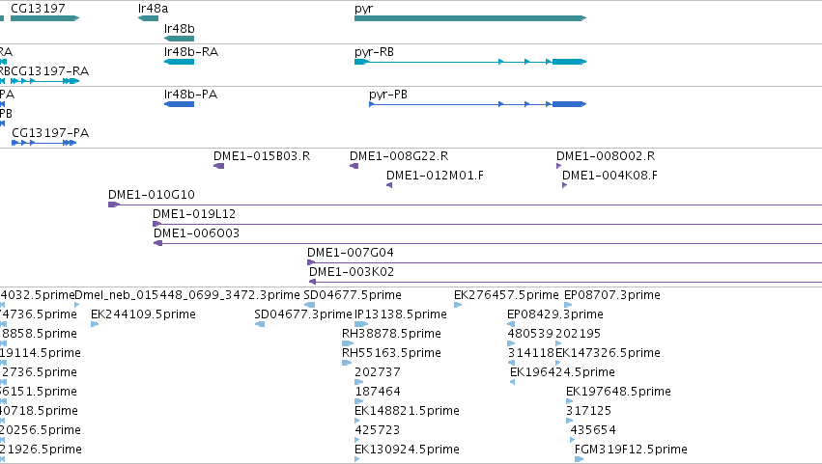This screenshot has width=822, height=464.
Task: Click the EK244109.5prime label
Action: (x=143, y=314)
